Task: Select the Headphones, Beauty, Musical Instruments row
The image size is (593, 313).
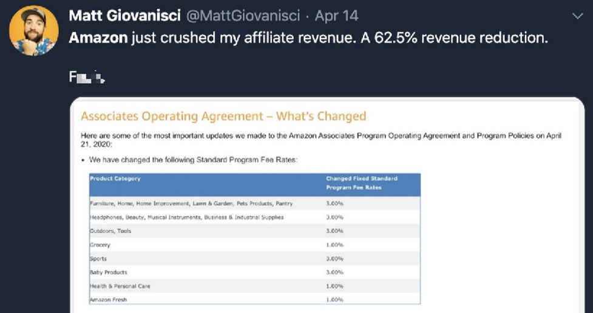Action: pyautogui.click(x=186, y=217)
